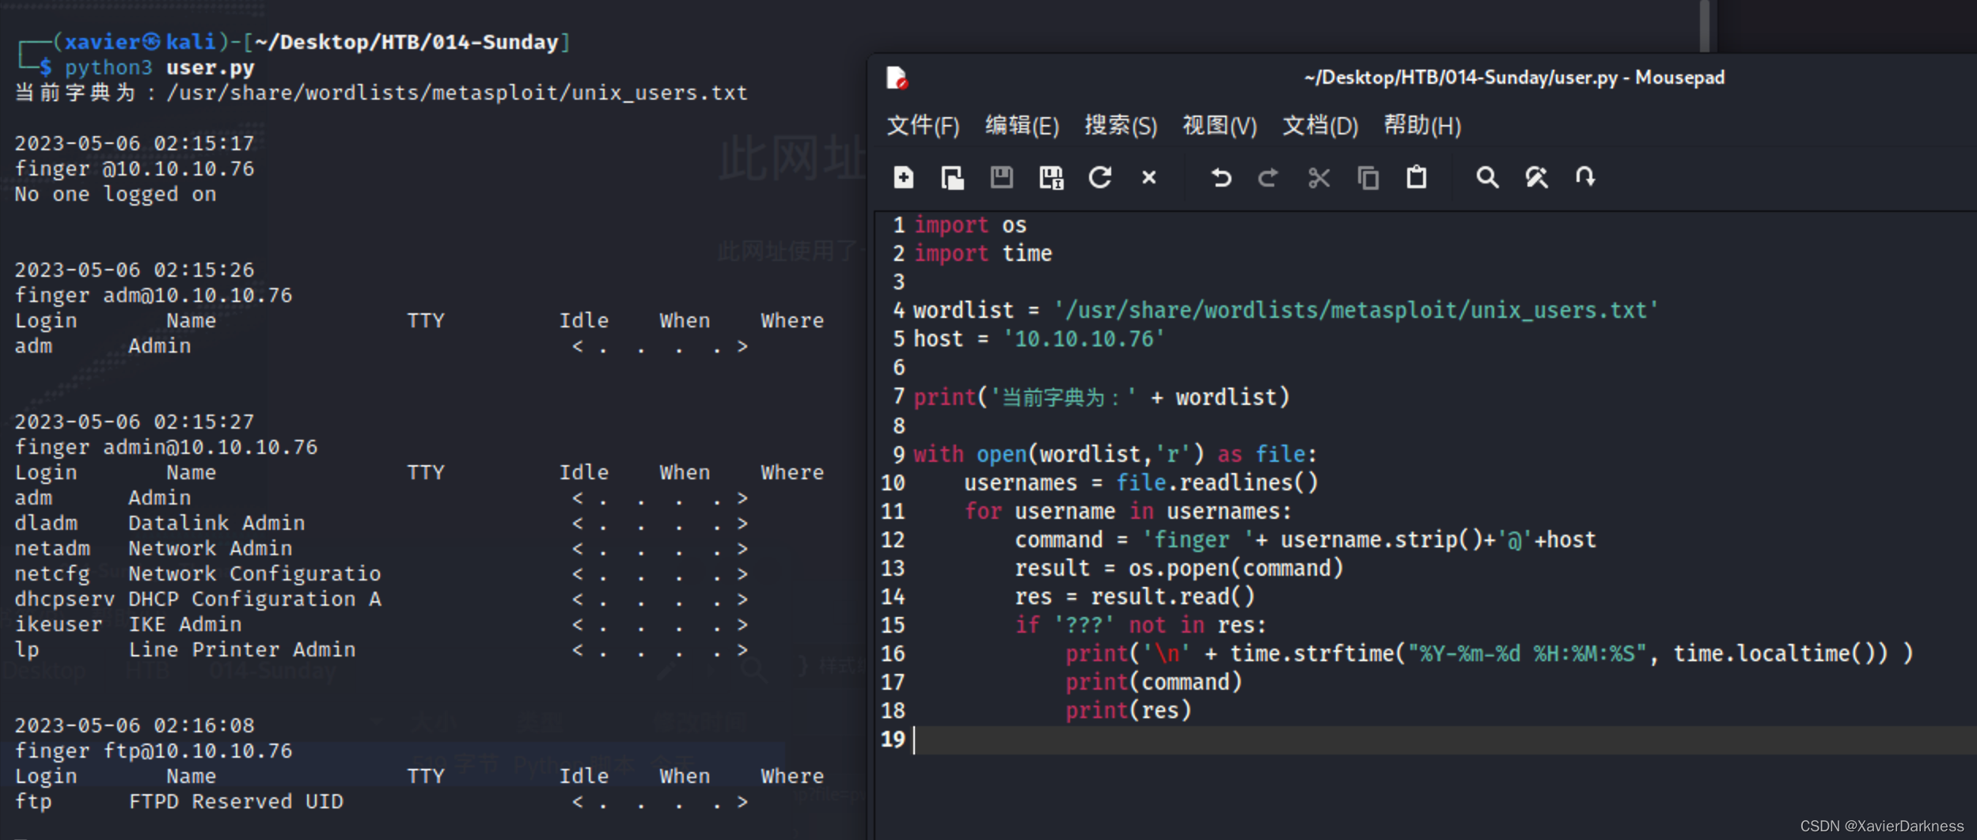Open Find and Replace toolbar icon
1977x840 pixels.
(x=1537, y=177)
